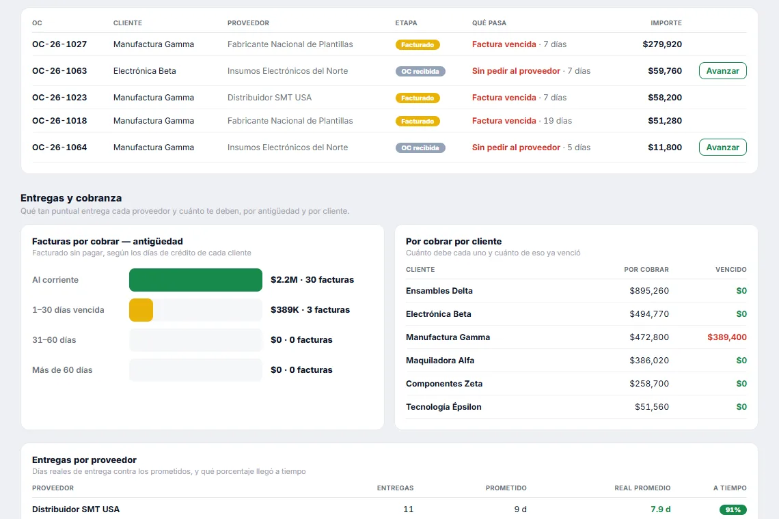The image size is (779, 519).
Task: Click the Entregas por proveedor title
Action: (85, 460)
